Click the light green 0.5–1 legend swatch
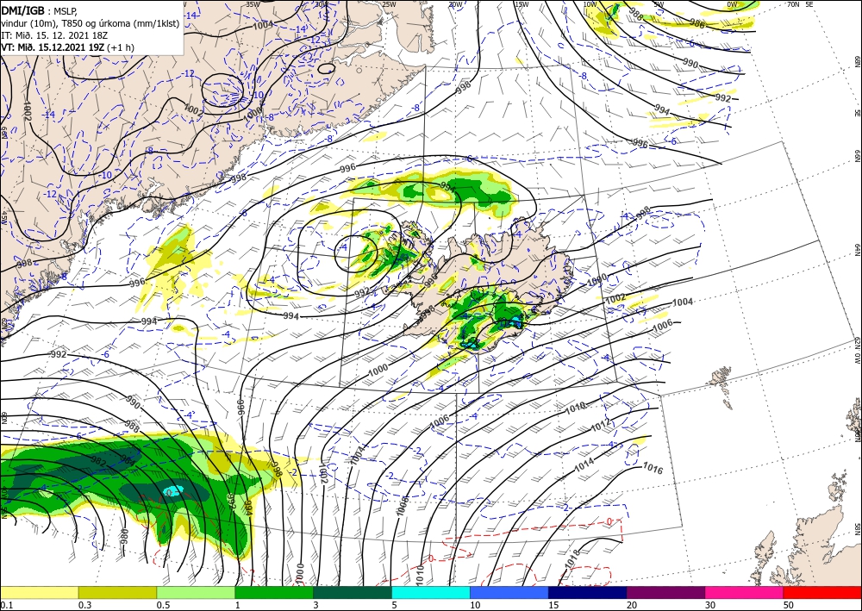862x611 pixels. click(196, 592)
